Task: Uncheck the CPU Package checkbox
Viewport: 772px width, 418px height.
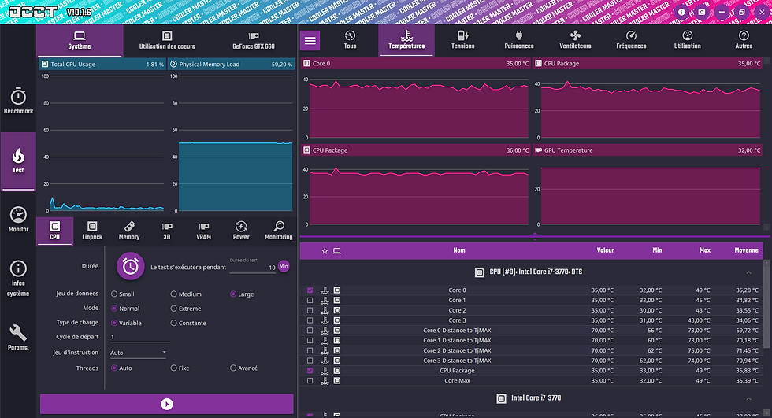Action: pyautogui.click(x=310, y=371)
